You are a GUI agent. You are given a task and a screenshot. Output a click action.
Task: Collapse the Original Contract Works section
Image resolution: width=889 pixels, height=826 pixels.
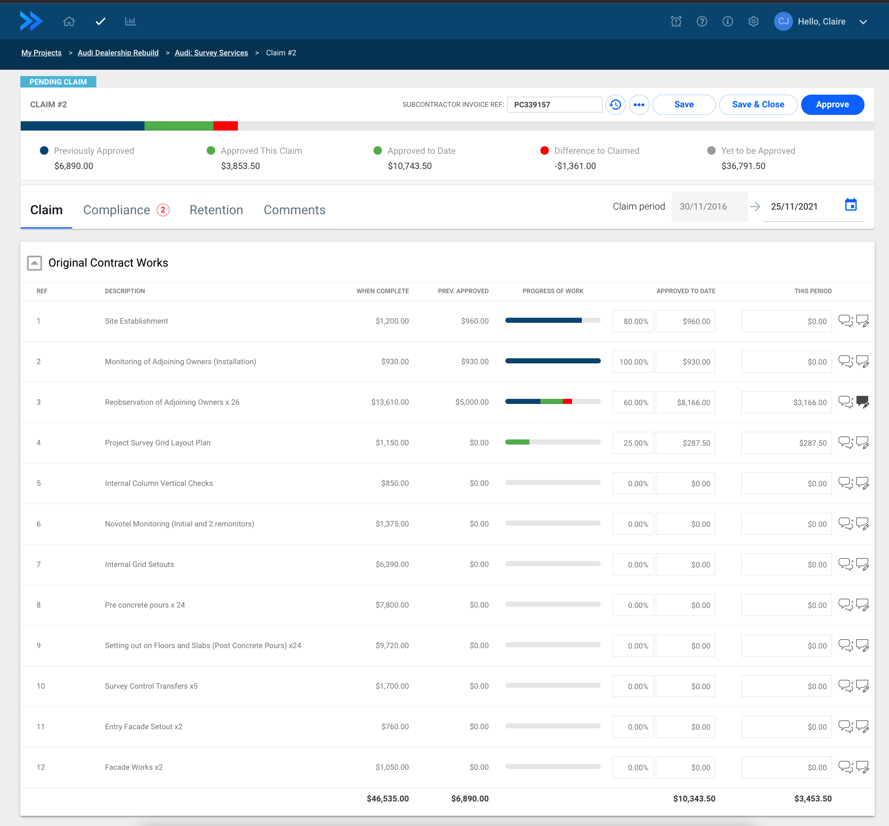pyautogui.click(x=34, y=263)
